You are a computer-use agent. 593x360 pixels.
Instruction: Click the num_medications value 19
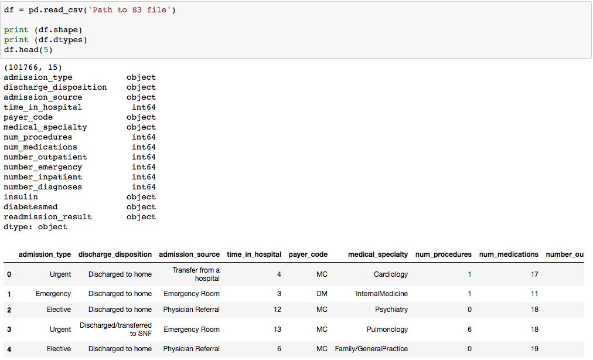pyautogui.click(x=534, y=349)
